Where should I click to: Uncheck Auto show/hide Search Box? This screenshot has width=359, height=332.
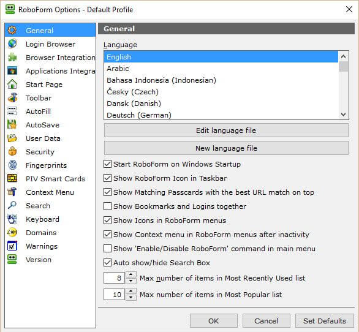click(107, 262)
